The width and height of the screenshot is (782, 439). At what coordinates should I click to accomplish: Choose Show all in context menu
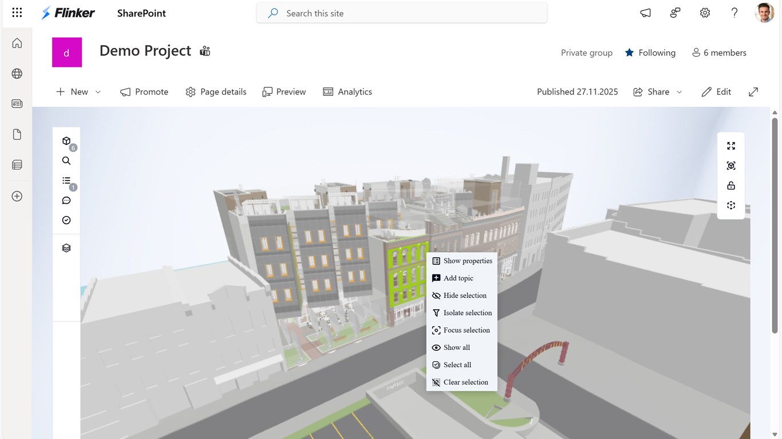[462, 348]
